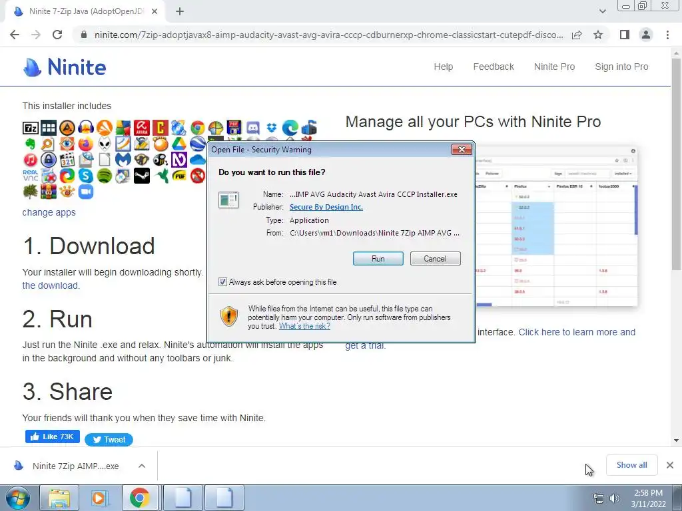Open the What's the risk? link

(304, 326)
